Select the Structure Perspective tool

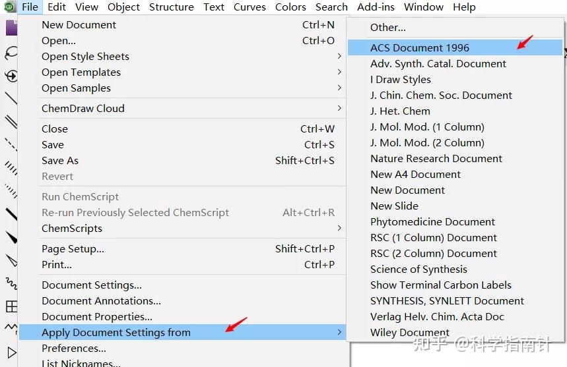pos(11,76)
